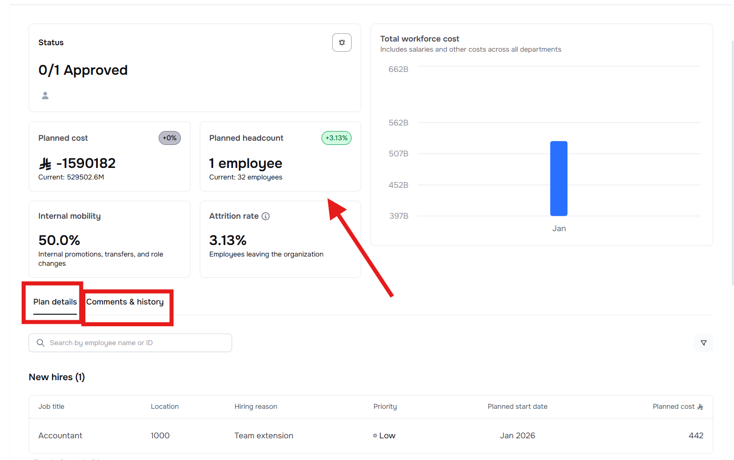The image size is (734, 460).
Task: Click the info icon beside Attrition rate
Action: (266, 216)
